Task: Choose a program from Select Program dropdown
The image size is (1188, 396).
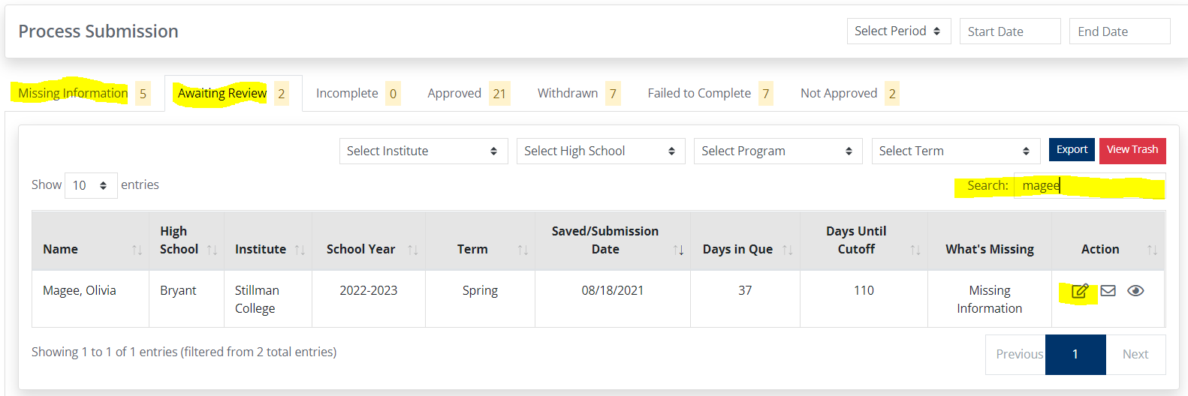Action: [x=777, y=151]
